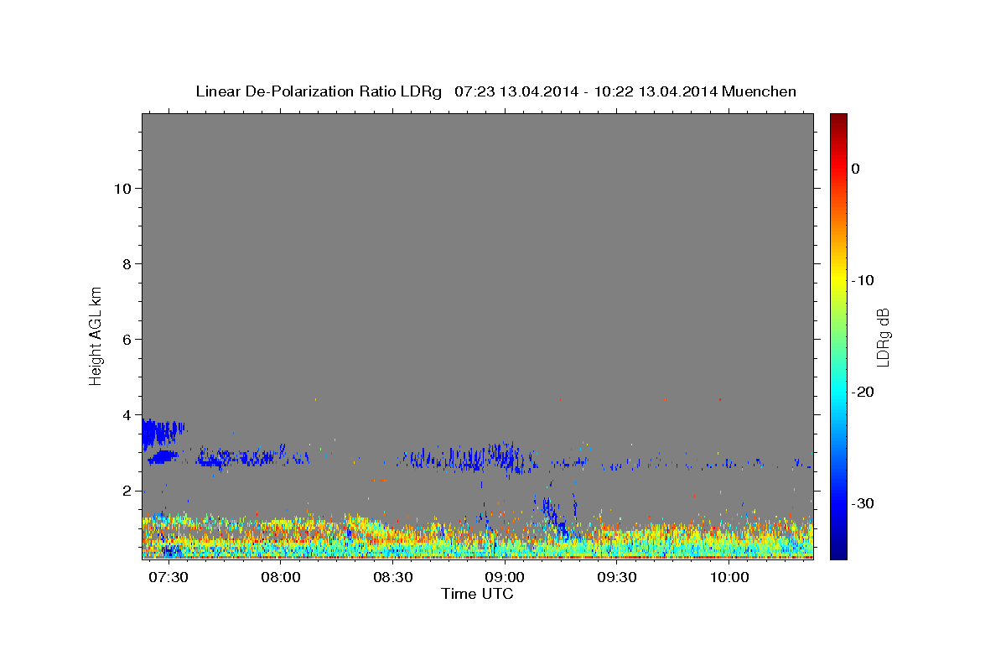The height and width of the screenshot is (671, 1006).
Task: Click the 09:00 time tick label
Action: [x=506, y=579]
